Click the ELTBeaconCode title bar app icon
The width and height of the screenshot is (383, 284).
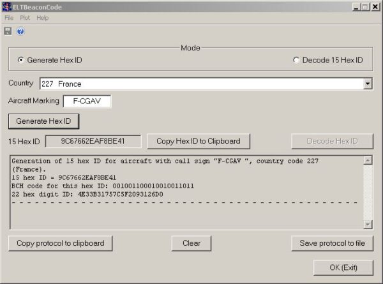[x=6, y=6]
